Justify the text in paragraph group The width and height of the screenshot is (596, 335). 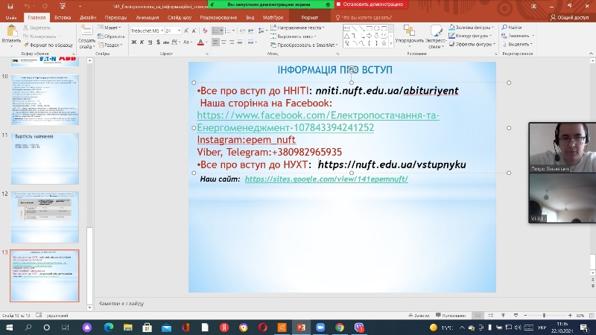(240, 42)
